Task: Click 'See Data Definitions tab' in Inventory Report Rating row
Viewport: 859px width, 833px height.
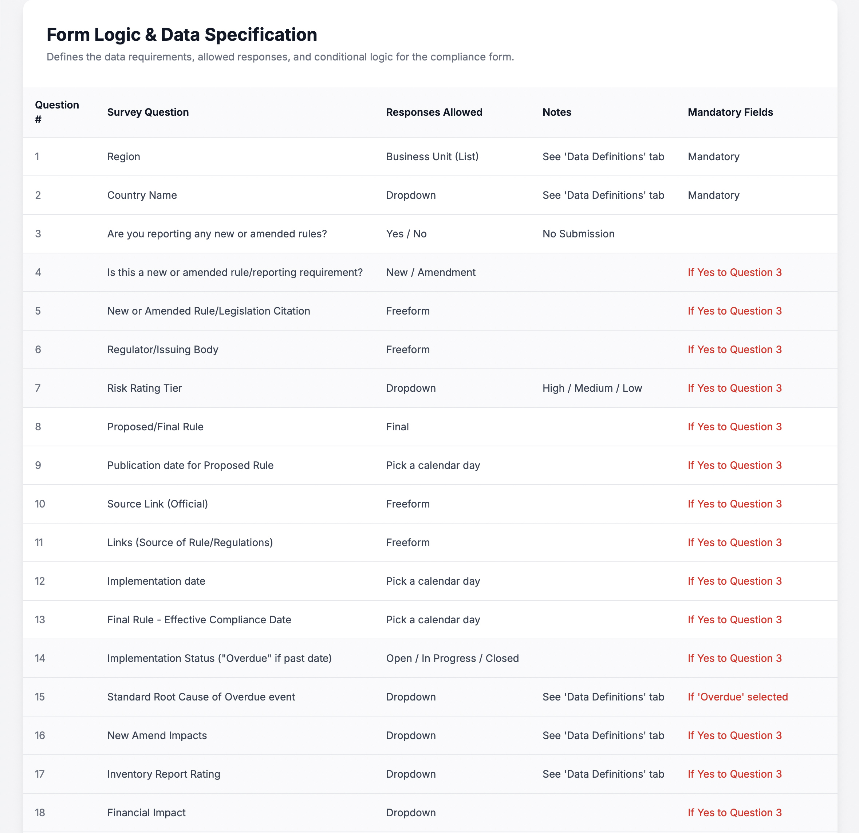Action: 603,773
